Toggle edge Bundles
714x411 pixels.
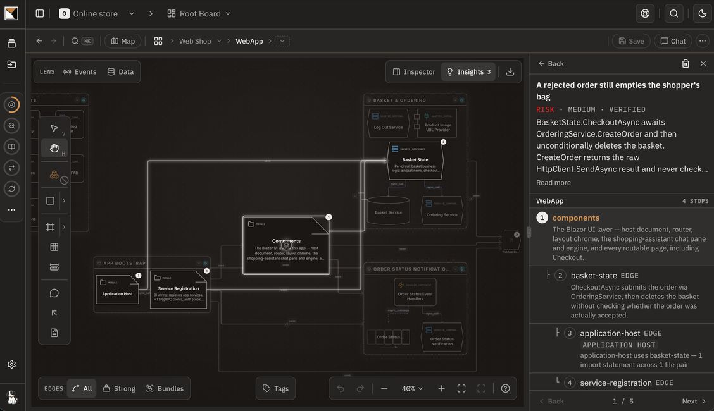point(165,388)
